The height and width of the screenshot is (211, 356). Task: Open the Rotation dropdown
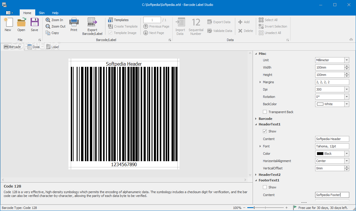[x=346, y=96]
